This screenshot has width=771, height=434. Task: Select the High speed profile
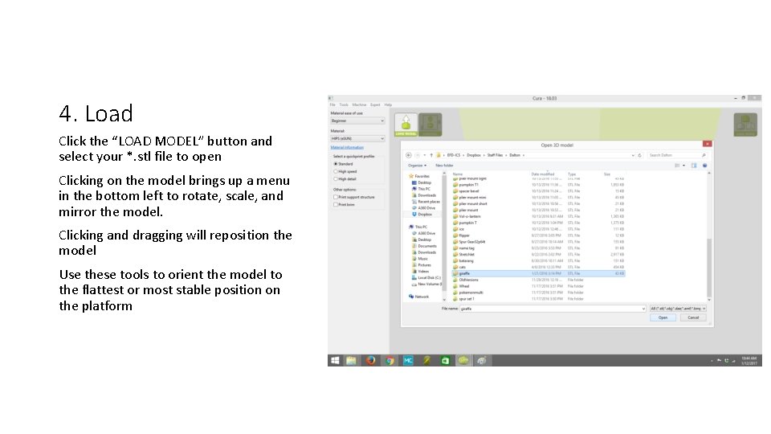[345, 172]
